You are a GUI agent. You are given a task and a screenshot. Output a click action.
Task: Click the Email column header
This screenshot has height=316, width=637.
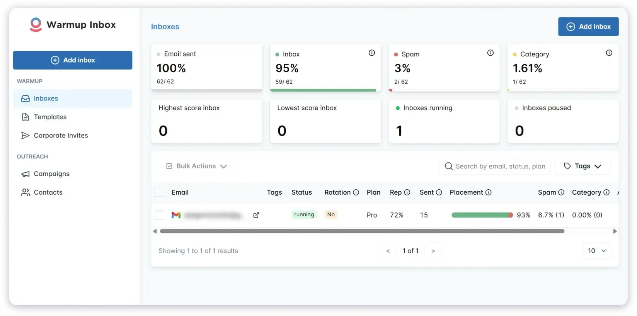[180, 192]
